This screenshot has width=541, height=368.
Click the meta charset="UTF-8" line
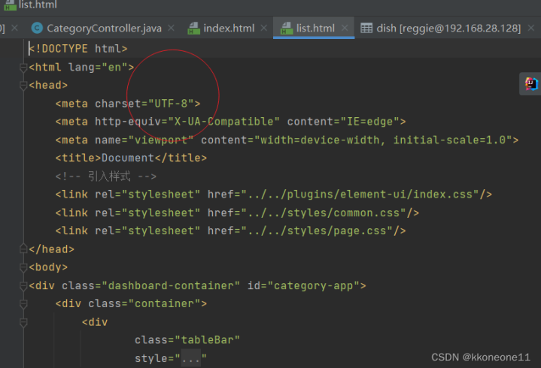[x=128, y=104]
